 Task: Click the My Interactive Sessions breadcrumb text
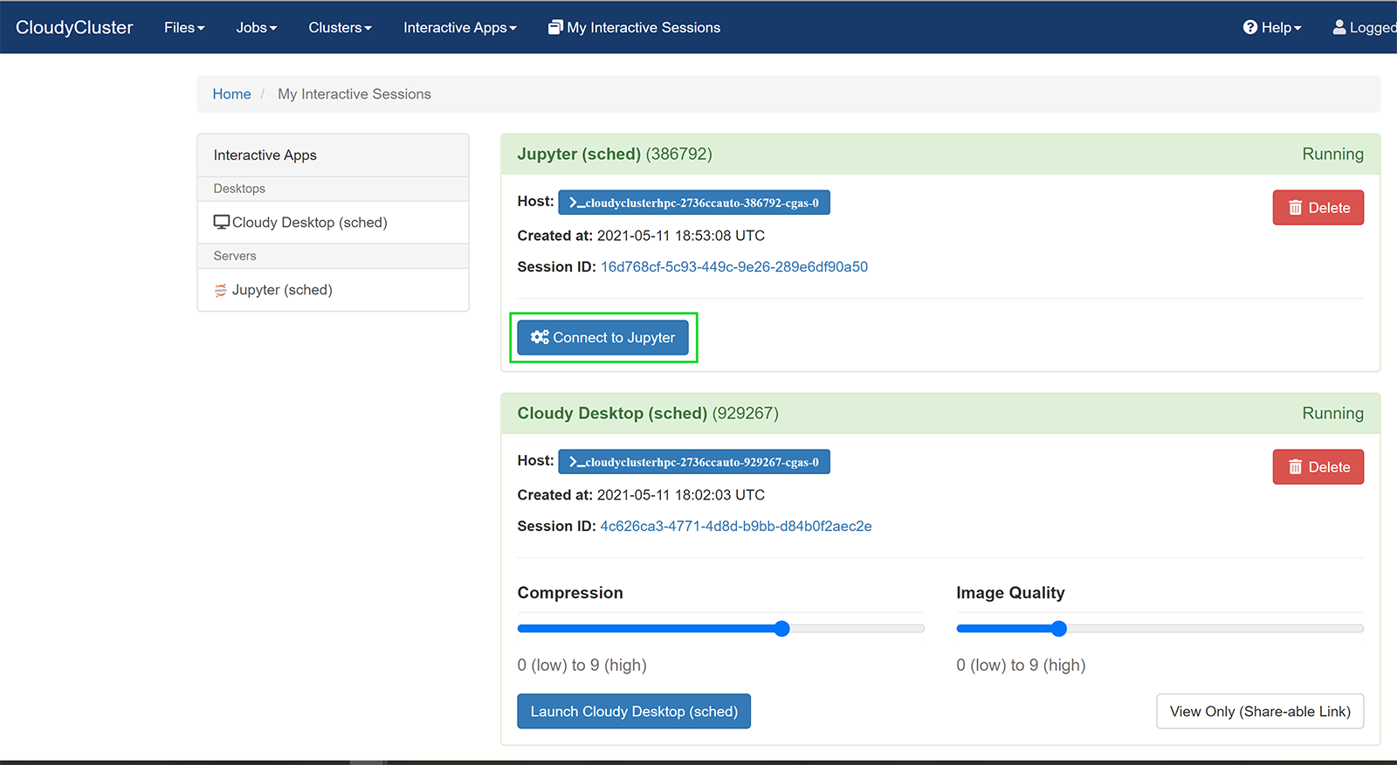354,94
